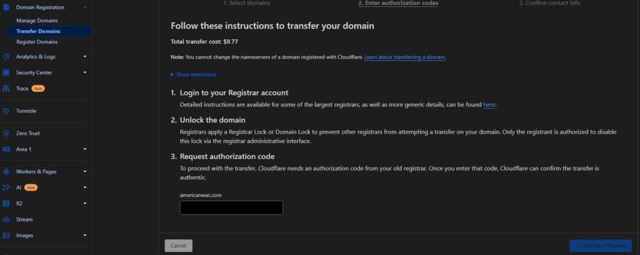This screenshot has height=255, width=640.
Task: Click Learn about transferring a domain link
Action: [405, 57]
